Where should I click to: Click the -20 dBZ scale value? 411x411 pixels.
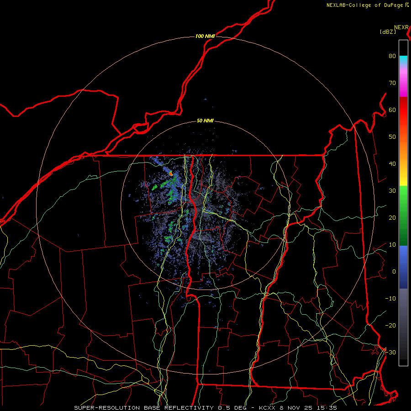click(390, 326)
